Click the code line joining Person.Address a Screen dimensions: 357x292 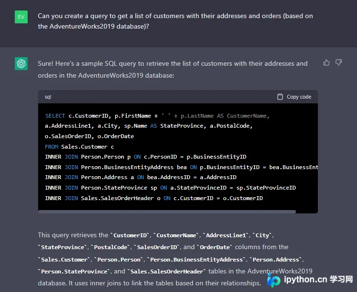(141, 177)
